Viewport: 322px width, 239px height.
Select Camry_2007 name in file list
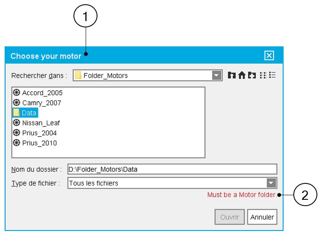click(x=42, y=103)
